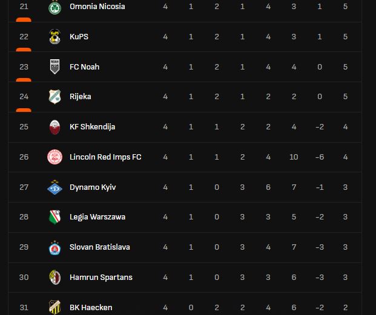Click rank number 27 in the table
This screenshot has width=376, height=315.
point(24,187)
